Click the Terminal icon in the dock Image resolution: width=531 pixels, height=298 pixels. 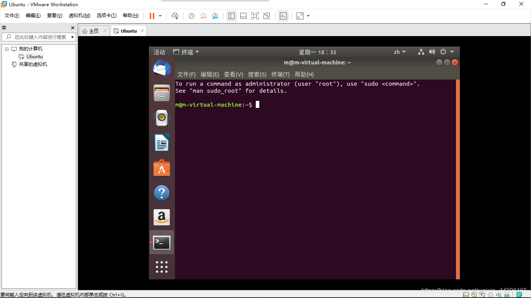tap(162, 243)
